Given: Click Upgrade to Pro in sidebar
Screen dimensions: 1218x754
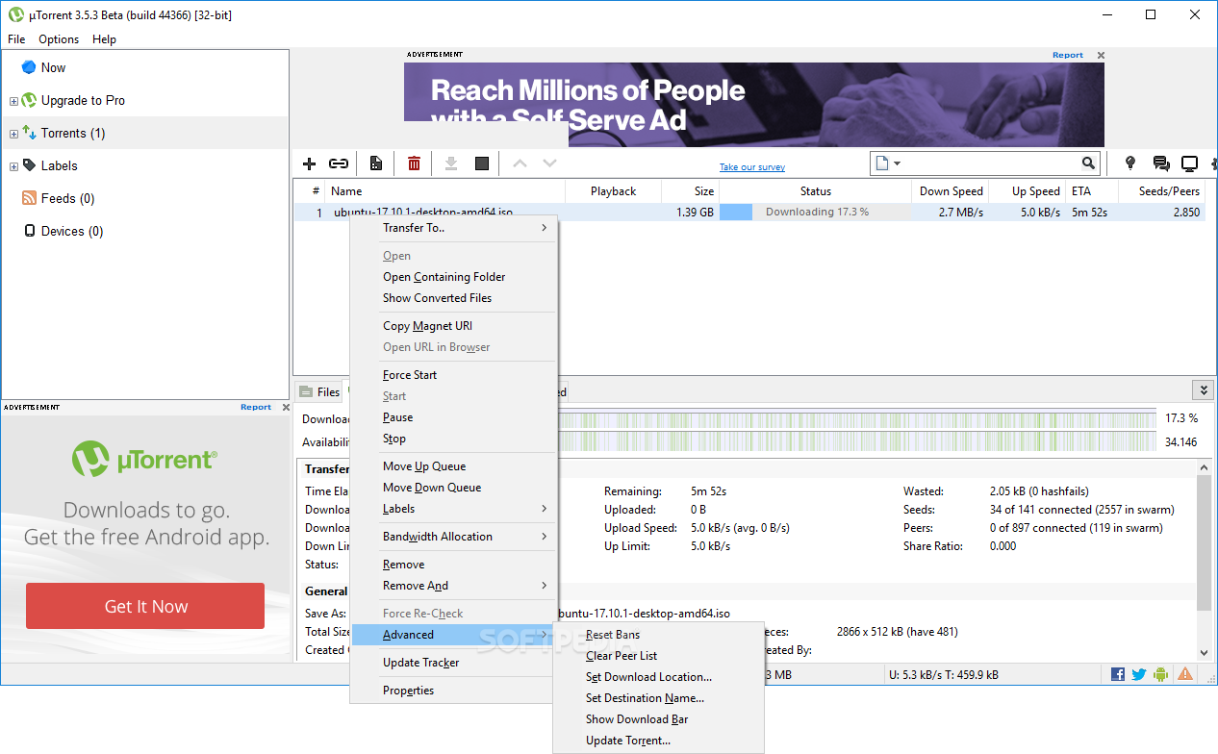Looking at the screenshot, I should pyautogui.click(x=83, y=100).
